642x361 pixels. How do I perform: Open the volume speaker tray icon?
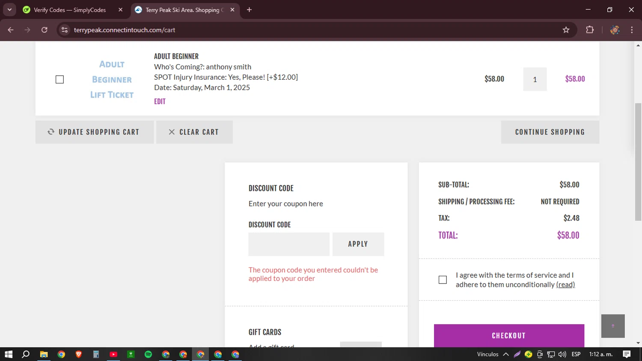point(562,354)
